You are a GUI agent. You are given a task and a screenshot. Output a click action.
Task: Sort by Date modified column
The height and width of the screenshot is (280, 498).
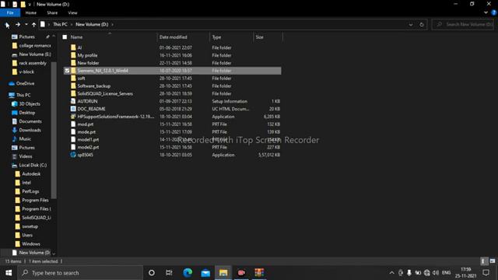(x=173, y=37)
